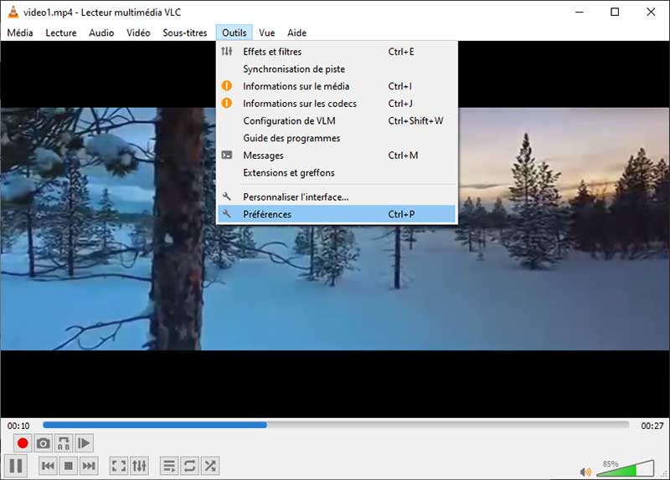Open the Média menu
The width and height of the screenshot is (670, 480).
(x=20, y=33)
